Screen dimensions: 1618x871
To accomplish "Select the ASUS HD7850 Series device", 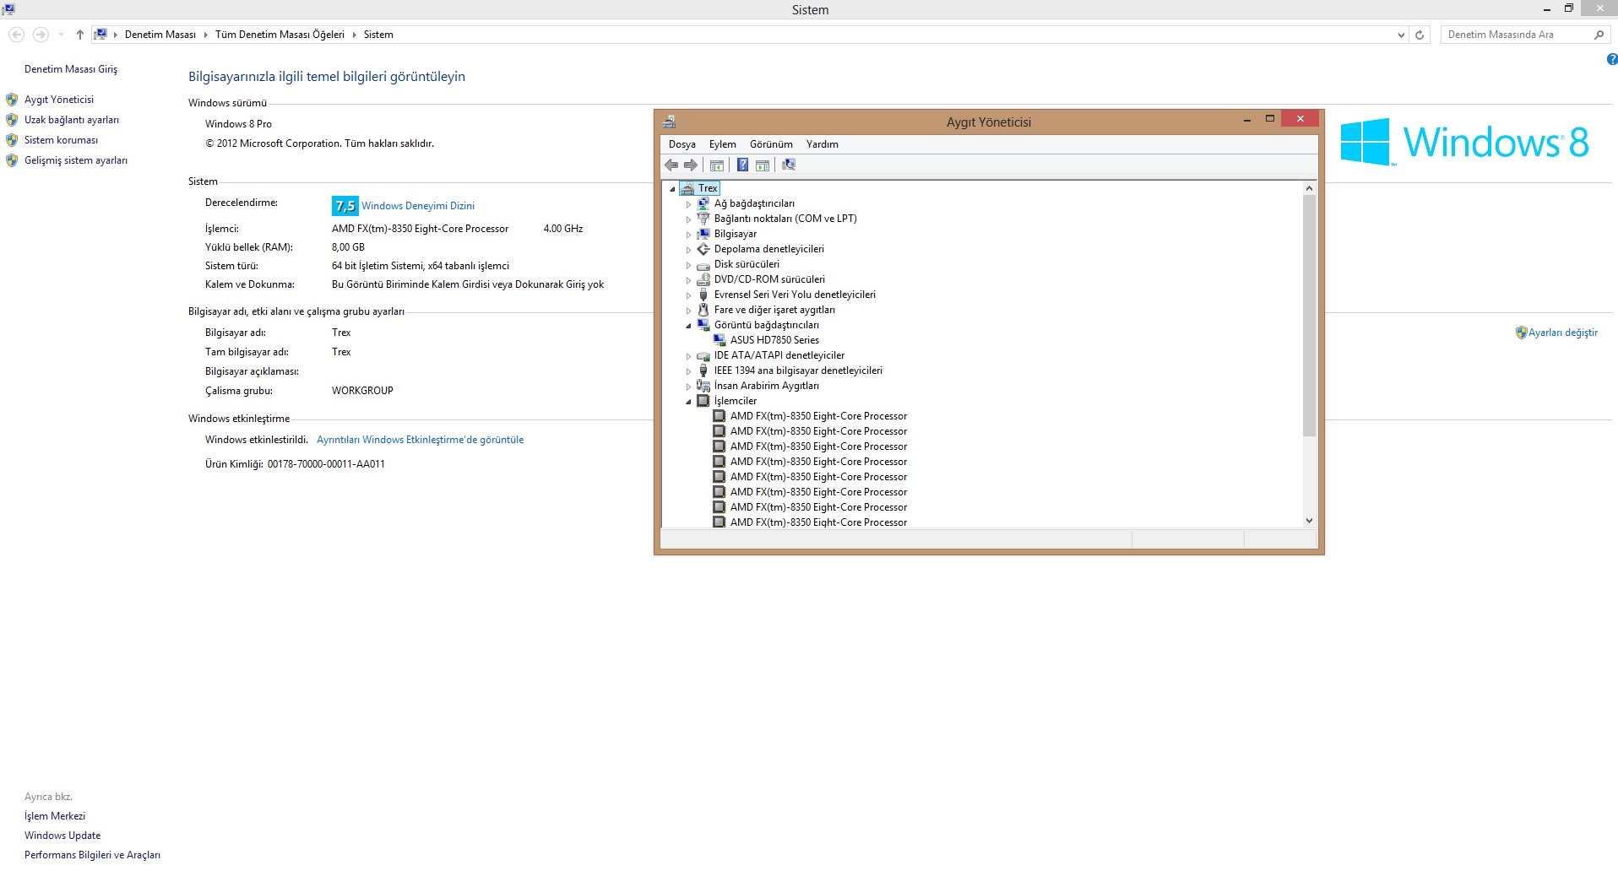I will (774, 340).
